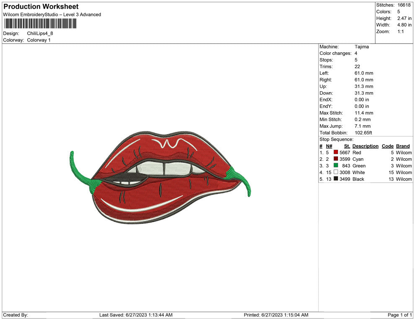The image size is (415, 319).
Task: Click the Code column header
Action: [387, 146]
